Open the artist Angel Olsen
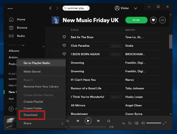The image size is (177, 134). click(134, 105)
